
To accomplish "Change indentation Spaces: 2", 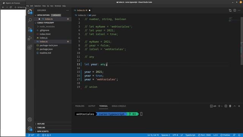I will tap(166, 135).
